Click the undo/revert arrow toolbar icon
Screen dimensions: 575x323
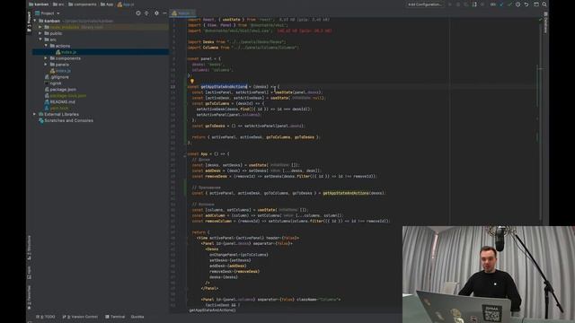[526, 4]
